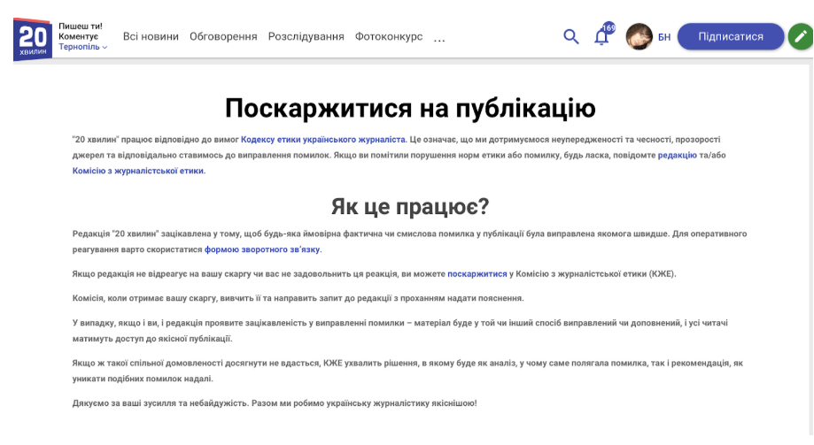This screenshot has height=445, width=814.
Task: Follow the редакцію link
Action: point(677,155)
